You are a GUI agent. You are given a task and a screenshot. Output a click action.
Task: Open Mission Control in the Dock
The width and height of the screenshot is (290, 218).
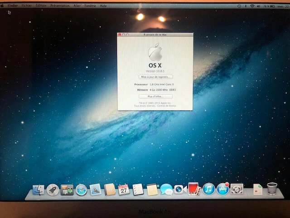pyautogui.click(x=67, y=190)
